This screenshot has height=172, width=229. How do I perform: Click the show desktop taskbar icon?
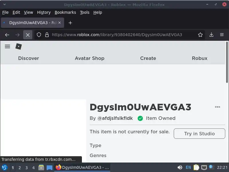(x=50, y=168)
